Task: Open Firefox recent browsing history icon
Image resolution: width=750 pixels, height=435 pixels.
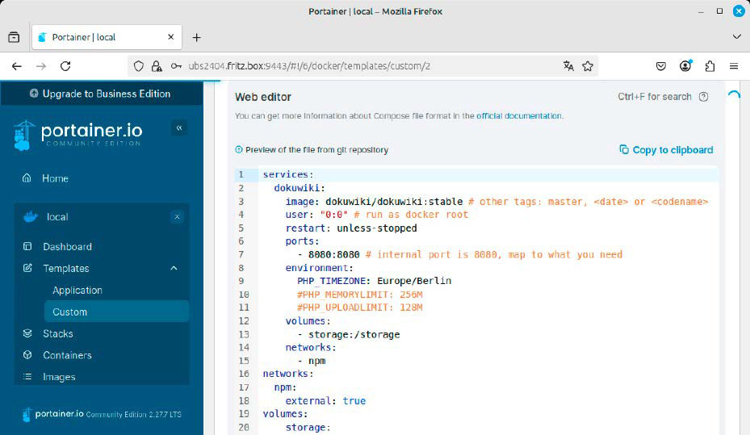Action: (14, 37)
